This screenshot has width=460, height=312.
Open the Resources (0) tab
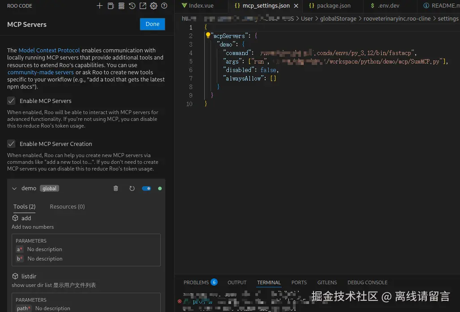pyautogui.click(x=67, y=206)
